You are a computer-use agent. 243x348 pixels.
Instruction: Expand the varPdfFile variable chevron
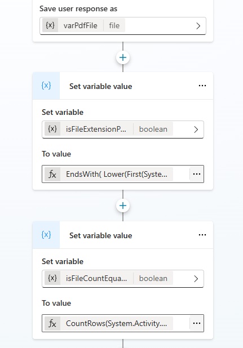[198, 26]
